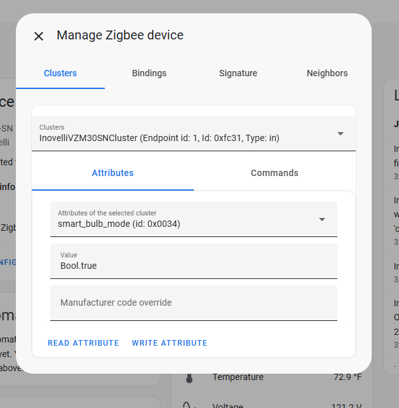Screen dimensions: 399x408
Task: Click the arrow on Clusters selector
Action: click(341, 133)
